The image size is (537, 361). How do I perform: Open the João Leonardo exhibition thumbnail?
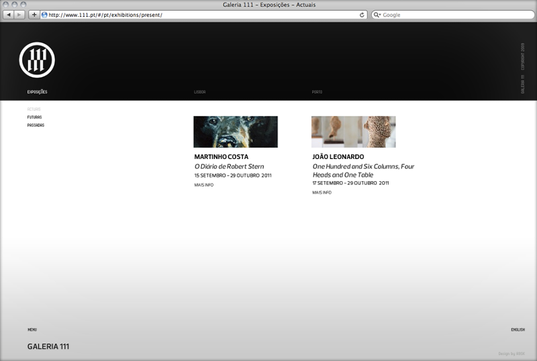pos(353,132)
